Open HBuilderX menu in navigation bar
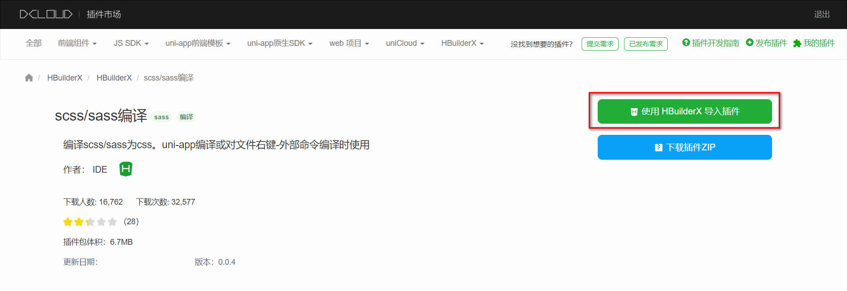The width and height of the screenshot is (847, 291). [462, 43]
